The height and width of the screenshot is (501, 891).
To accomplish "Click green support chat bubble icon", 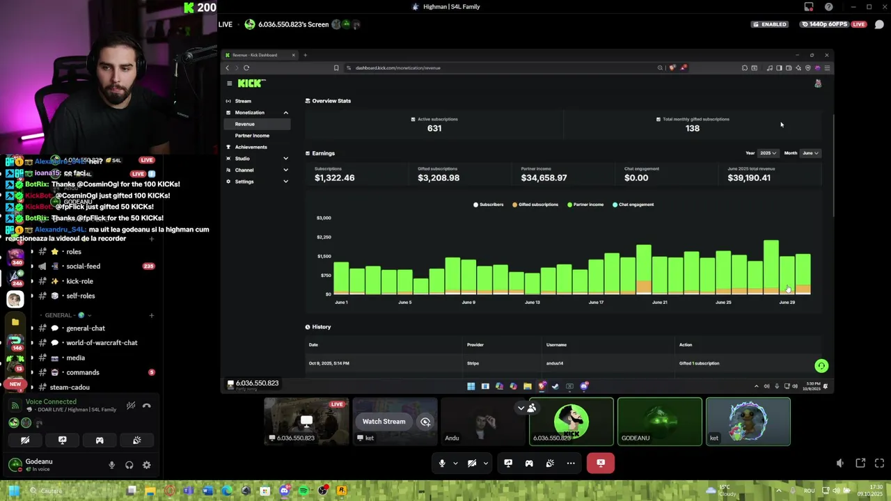I will point(821,366).
